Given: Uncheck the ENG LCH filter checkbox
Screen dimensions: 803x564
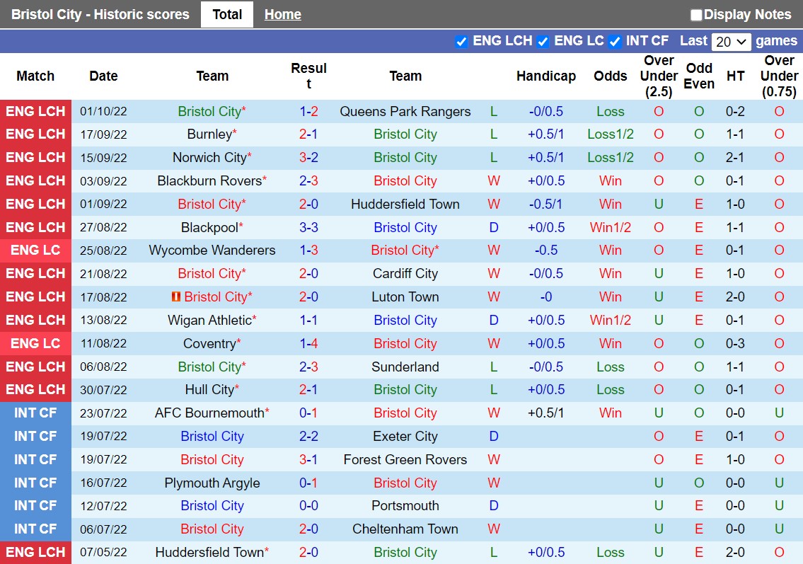Looking at the screenshot, I should [x=461, y=41].
